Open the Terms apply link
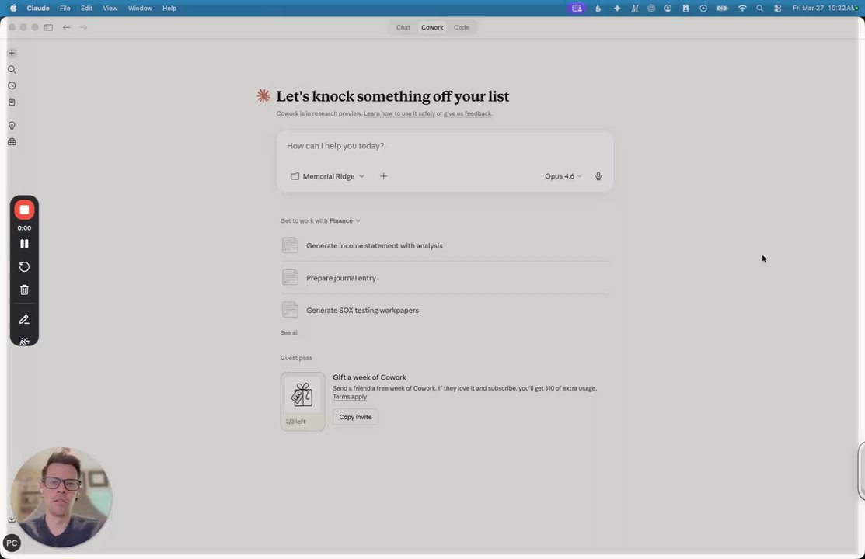Image resolution: width=865 pixels, height=559 pixels. [x=350, y=397]
